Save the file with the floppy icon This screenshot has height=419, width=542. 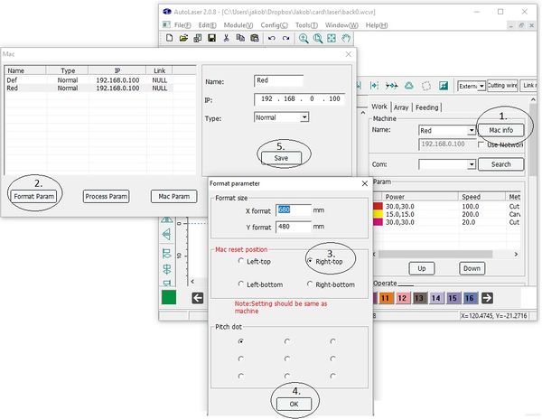pos(211,38)
